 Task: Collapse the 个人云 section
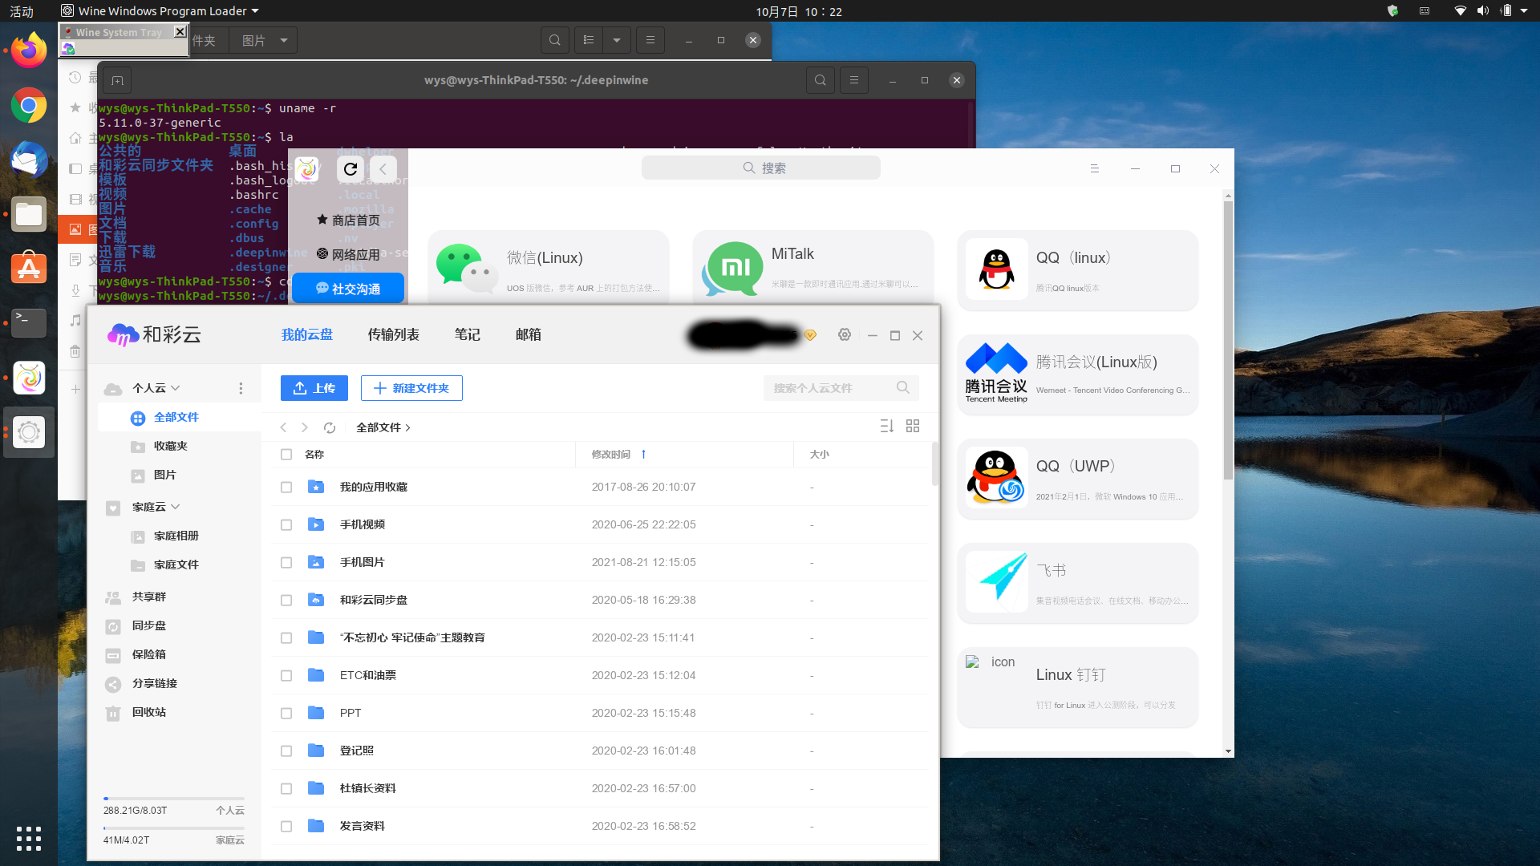(176, 388)
